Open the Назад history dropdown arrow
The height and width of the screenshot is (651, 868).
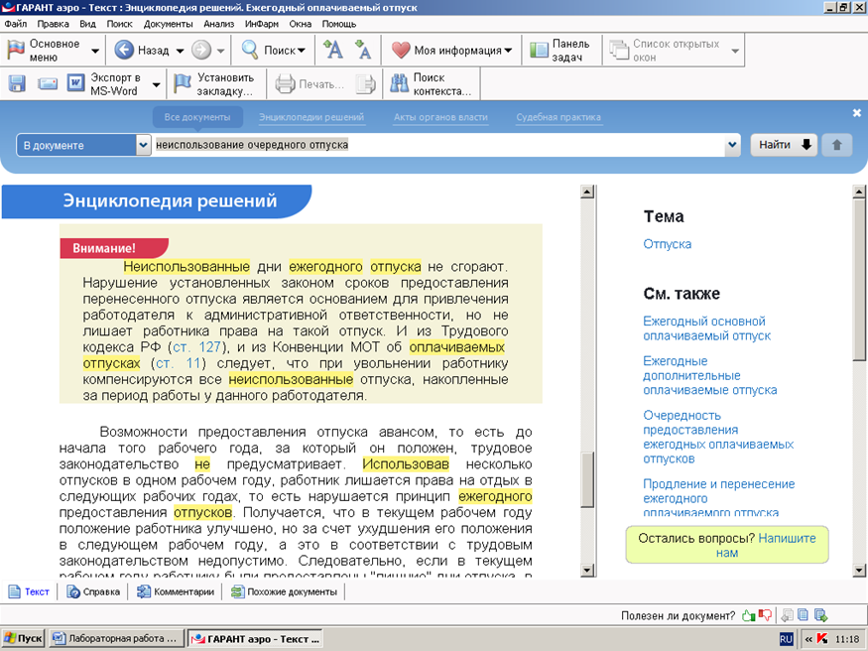(180, 51)
